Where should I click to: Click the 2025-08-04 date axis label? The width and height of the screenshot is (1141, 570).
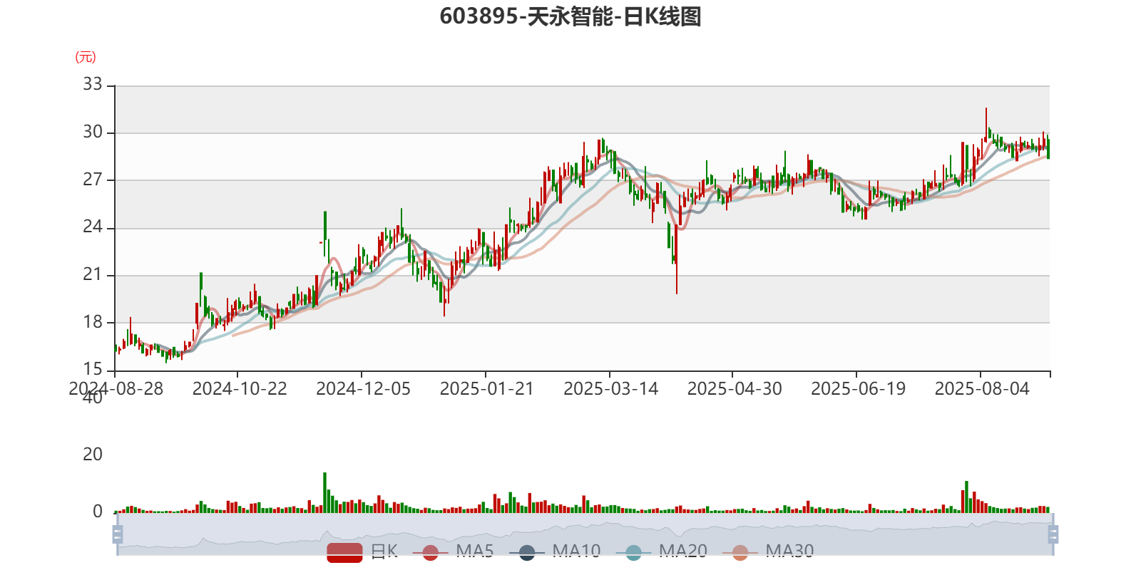[x=982, y=389]
